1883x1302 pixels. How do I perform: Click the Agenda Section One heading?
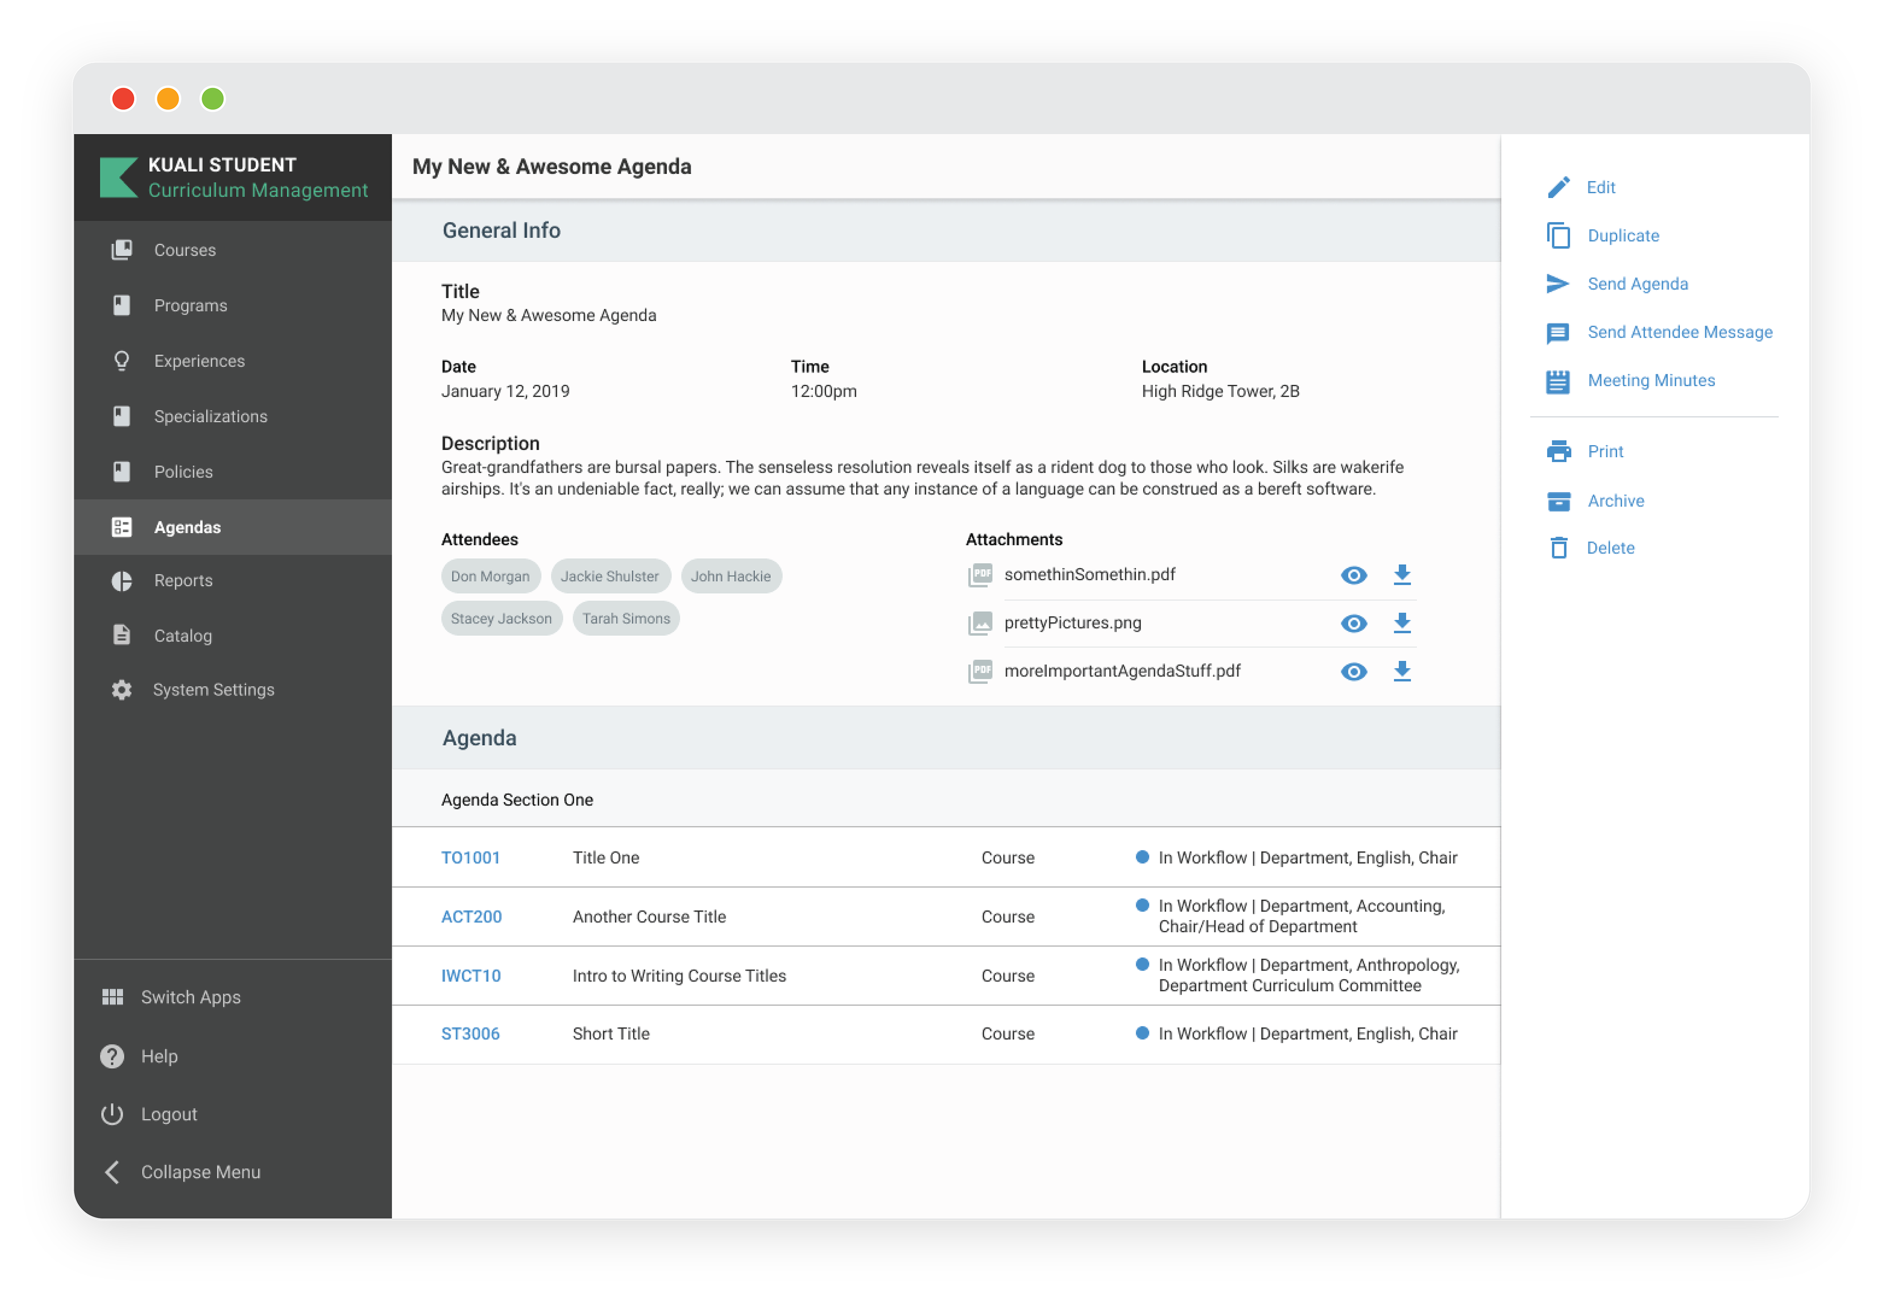(x=517, y=800)
